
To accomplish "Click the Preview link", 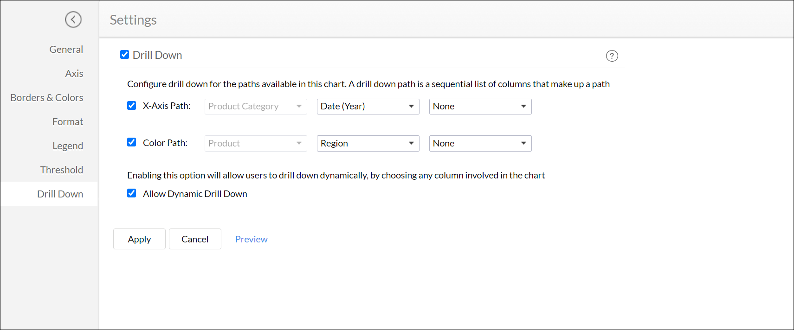I will [251, 239].
